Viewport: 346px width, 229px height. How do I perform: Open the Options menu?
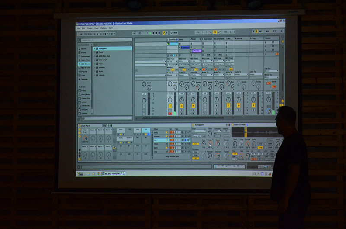tap(103, 28)
